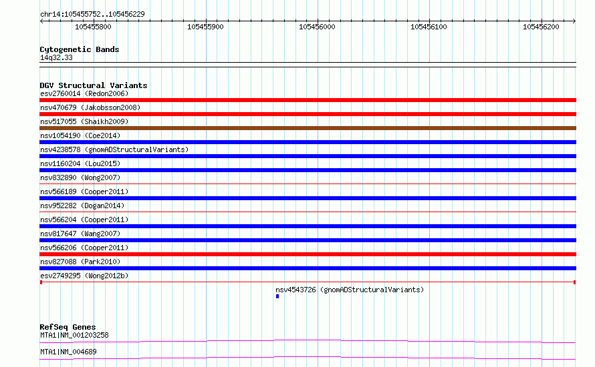Click the nsv4238578 (gnomADStructuralVariants) label

pyautogui.click(x=114, y=149)
